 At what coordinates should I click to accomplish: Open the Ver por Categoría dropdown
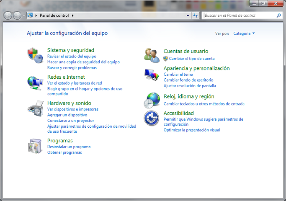244,33
